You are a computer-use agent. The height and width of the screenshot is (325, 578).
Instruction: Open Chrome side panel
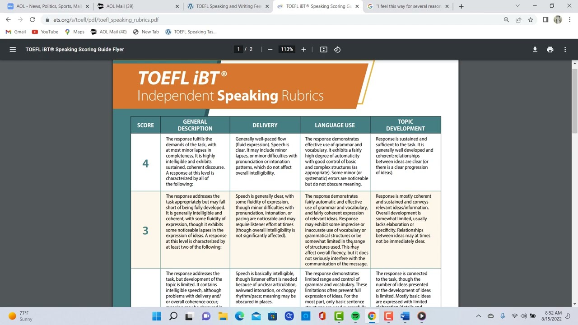click(545, 20)
